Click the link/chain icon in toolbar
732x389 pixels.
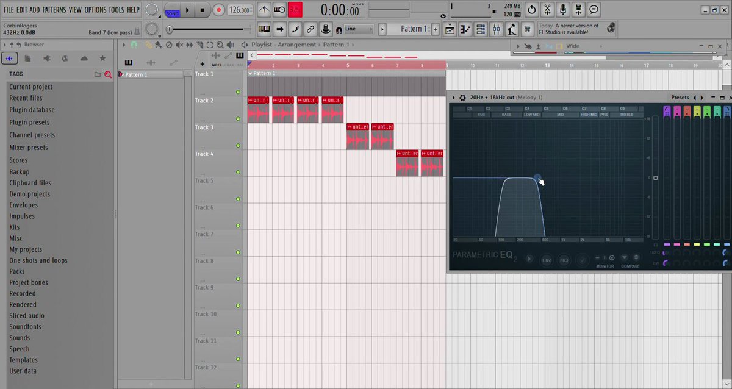(x=310, y=29)
